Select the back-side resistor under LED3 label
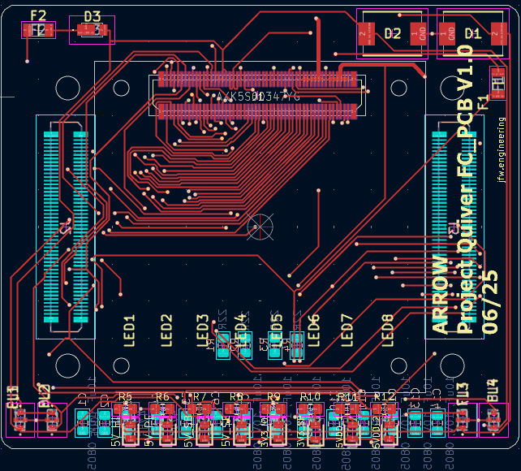Viewport: 521px width, 471px height. 223,346
